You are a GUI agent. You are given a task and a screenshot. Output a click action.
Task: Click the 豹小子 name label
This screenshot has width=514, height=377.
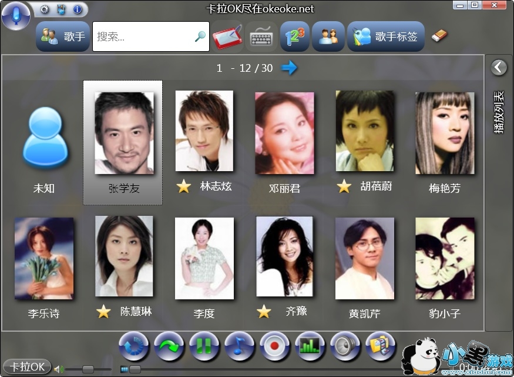(x=445, y=313)
